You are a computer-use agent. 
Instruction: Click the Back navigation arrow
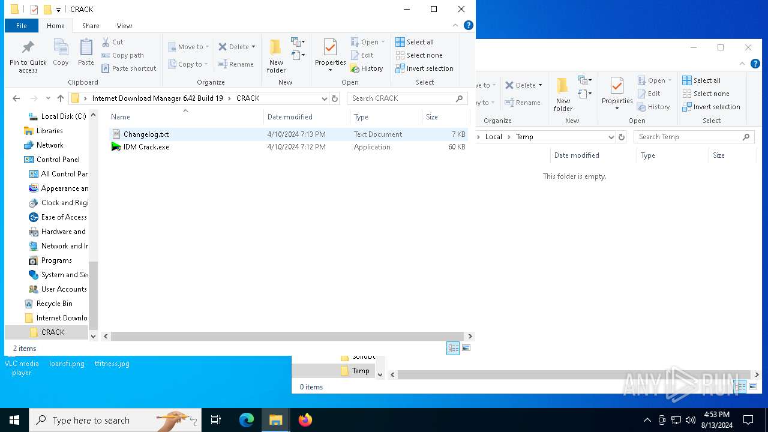click(x=16, y=98)
